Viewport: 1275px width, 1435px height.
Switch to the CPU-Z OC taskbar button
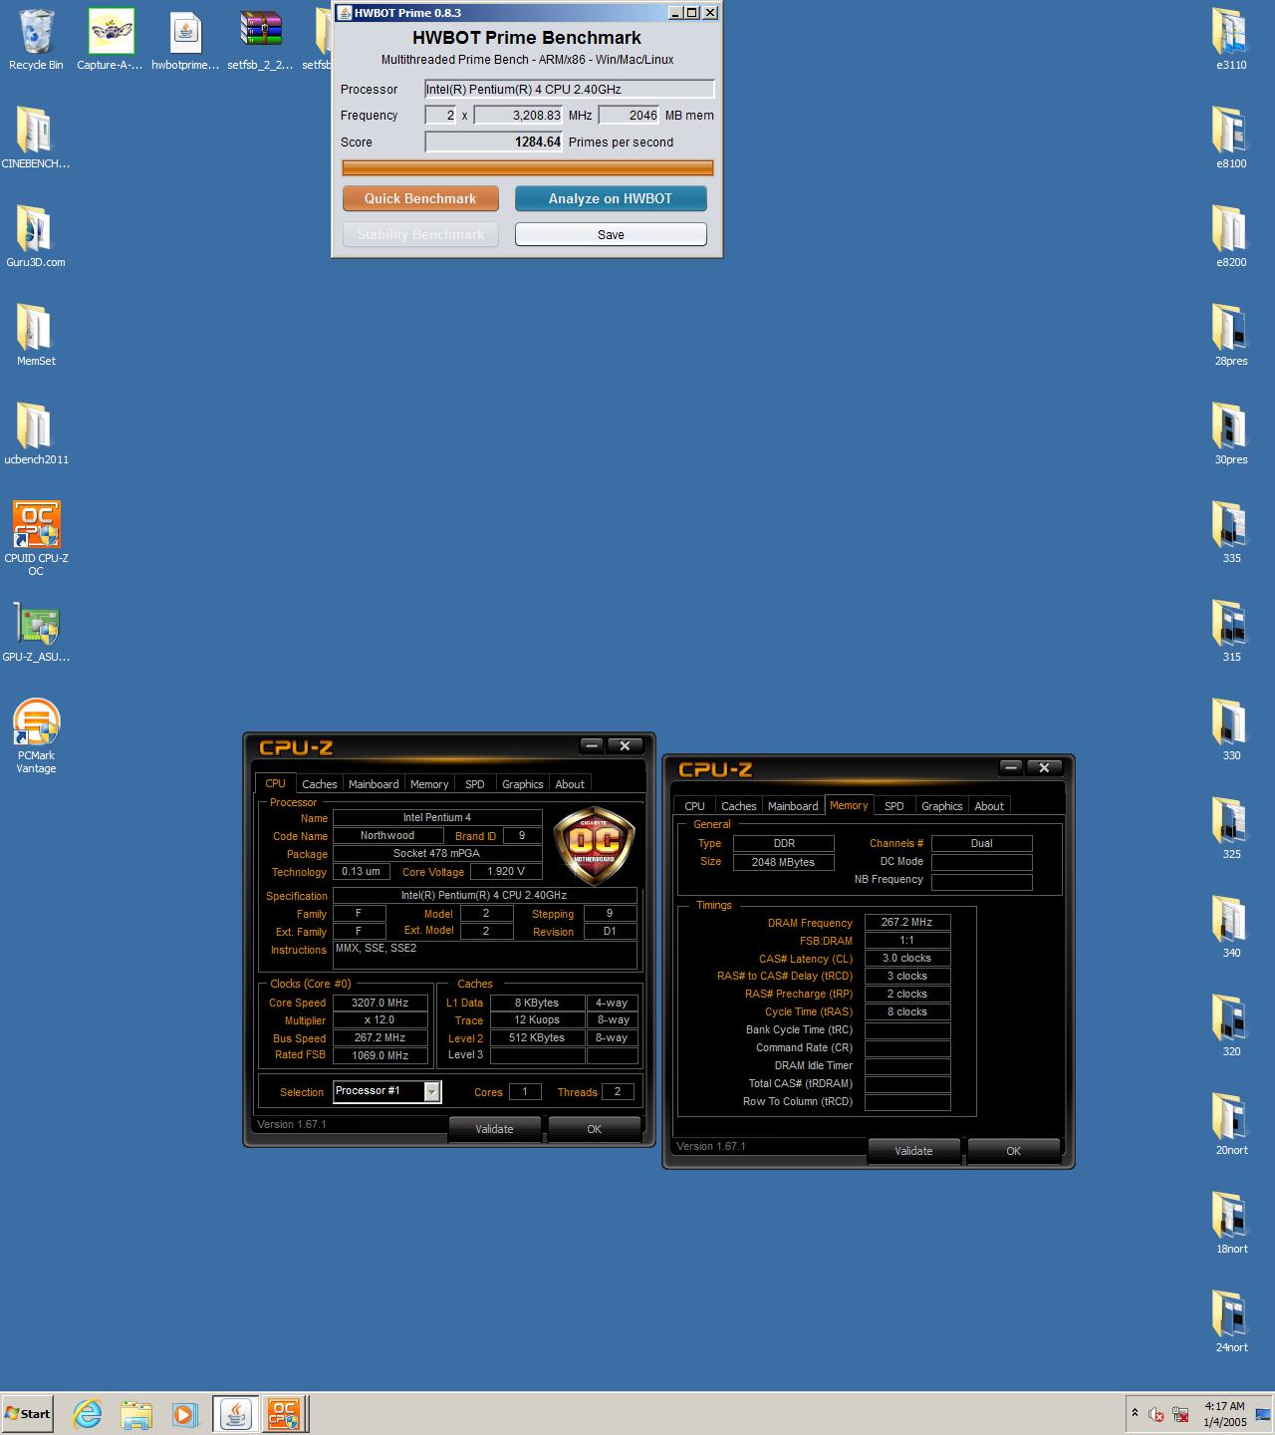283,1413
